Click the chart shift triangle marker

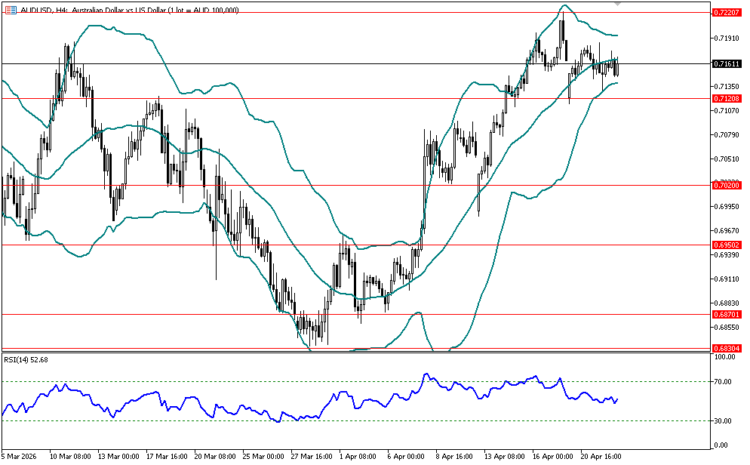619,5
